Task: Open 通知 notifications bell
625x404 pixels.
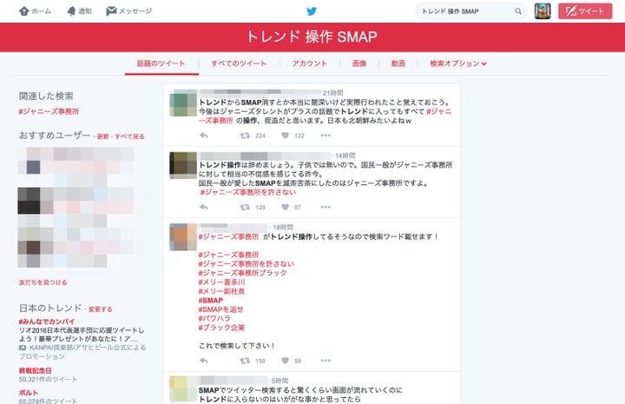Action: tap(70, 11)
